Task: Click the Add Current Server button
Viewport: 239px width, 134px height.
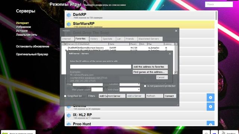Action: [112, 96]
